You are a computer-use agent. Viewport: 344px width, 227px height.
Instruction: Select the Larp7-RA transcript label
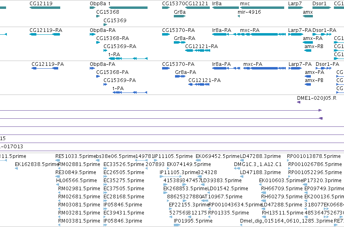click(300, 30)
